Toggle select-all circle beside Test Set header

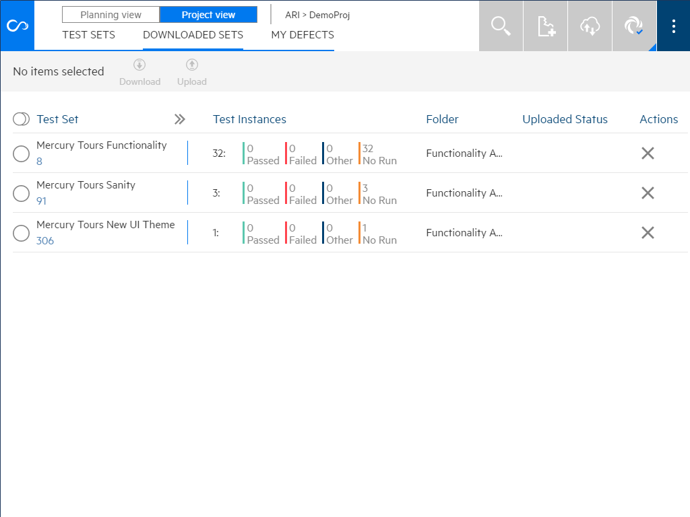[21, 119]
